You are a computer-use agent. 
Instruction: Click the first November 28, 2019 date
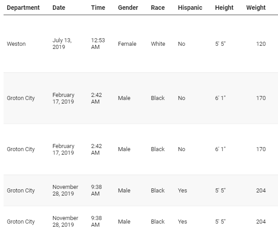pos(65,190)
